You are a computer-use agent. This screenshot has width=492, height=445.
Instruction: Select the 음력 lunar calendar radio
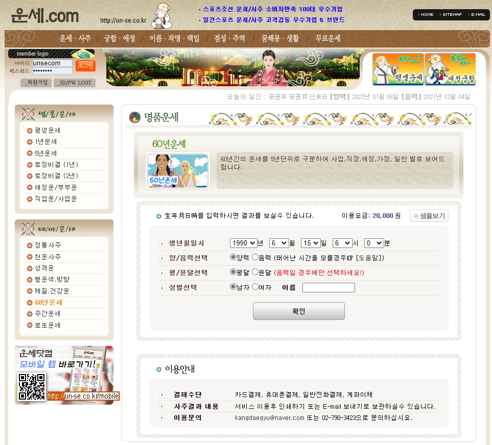(255, 257)
